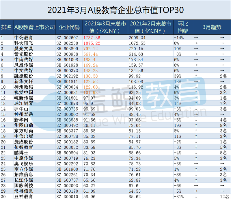
Task: Select company name 中公教育
Action: pos(24,38)
